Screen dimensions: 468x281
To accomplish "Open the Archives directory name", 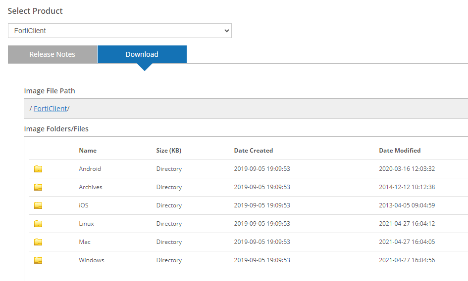I will tap(91, 187).
